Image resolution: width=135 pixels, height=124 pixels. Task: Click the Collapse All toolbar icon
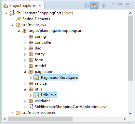(87, 5)
